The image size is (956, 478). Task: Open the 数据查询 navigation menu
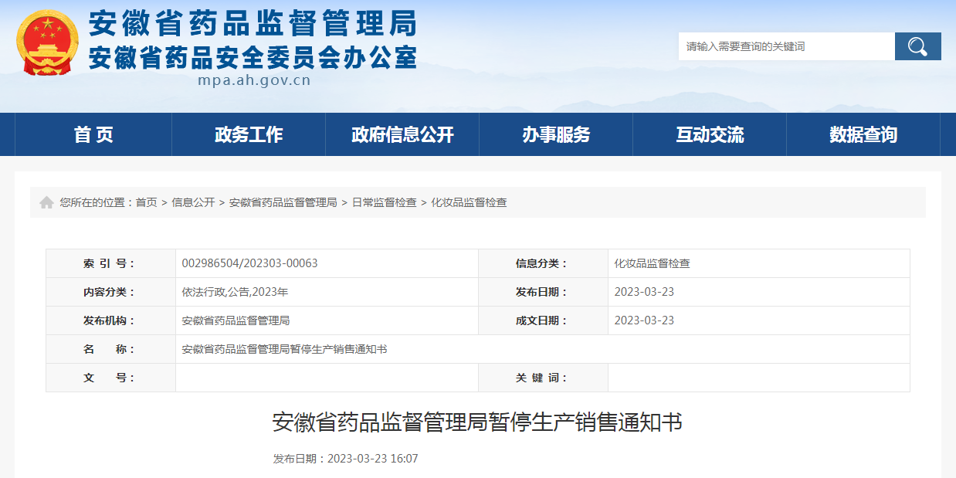[863, 134]
